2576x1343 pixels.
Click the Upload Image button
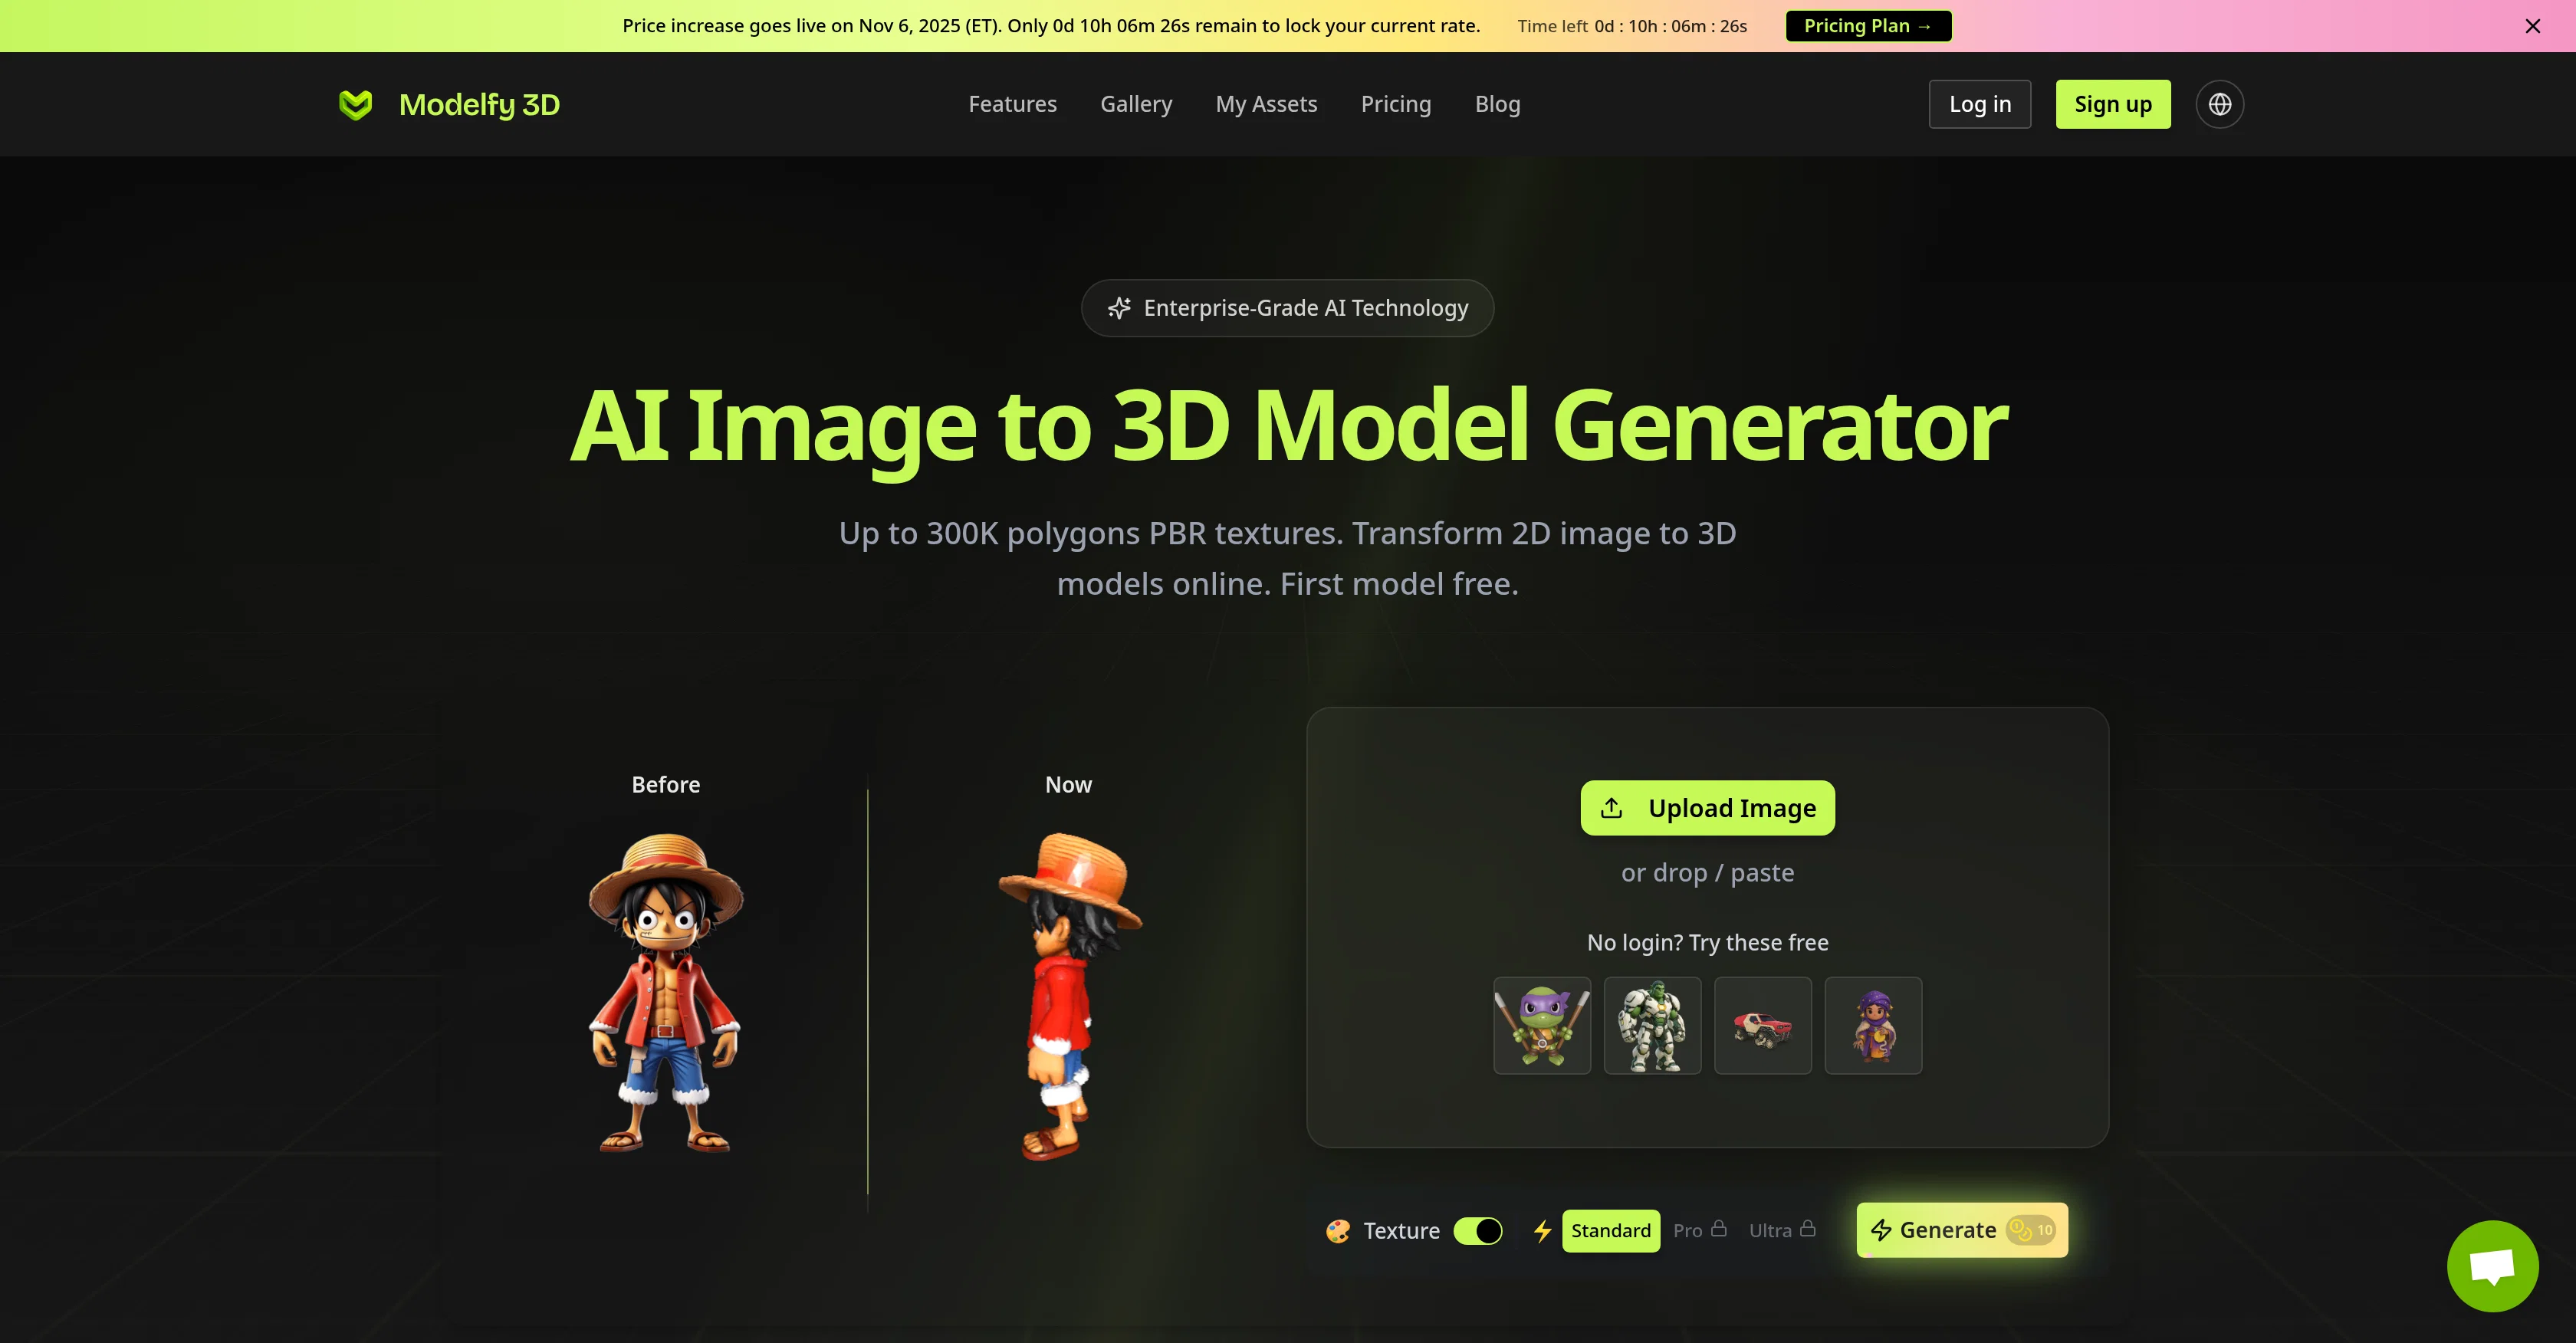(1707, 808)
